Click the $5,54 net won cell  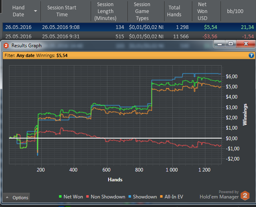(x=211, y=27)
